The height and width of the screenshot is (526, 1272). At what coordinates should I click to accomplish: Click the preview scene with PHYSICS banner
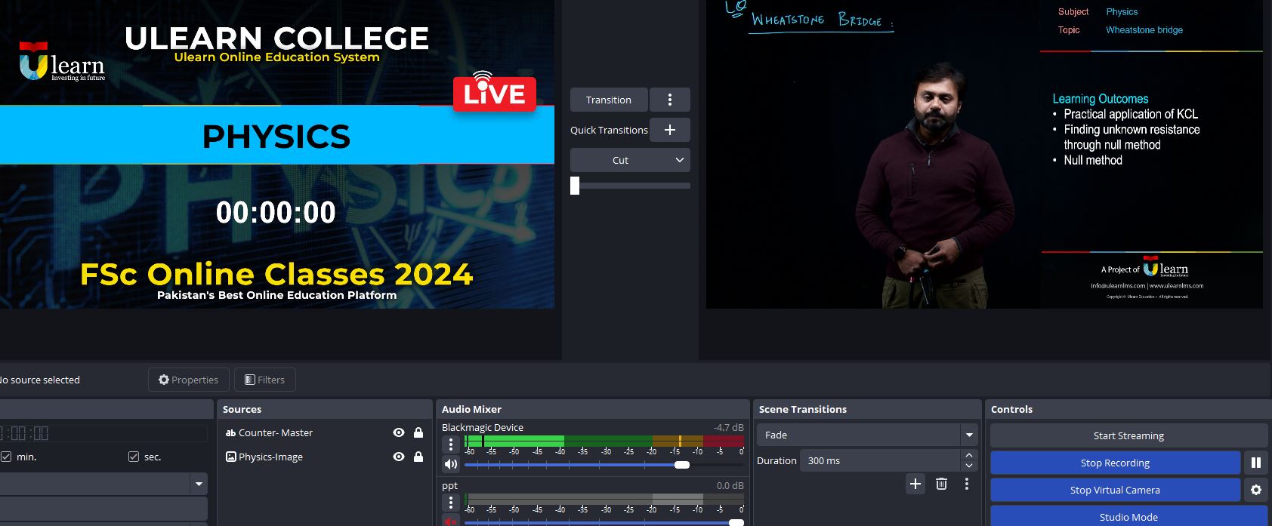point(277,154)
